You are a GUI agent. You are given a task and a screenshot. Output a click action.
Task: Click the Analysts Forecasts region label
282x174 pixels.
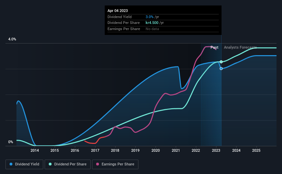pos(240,47)
